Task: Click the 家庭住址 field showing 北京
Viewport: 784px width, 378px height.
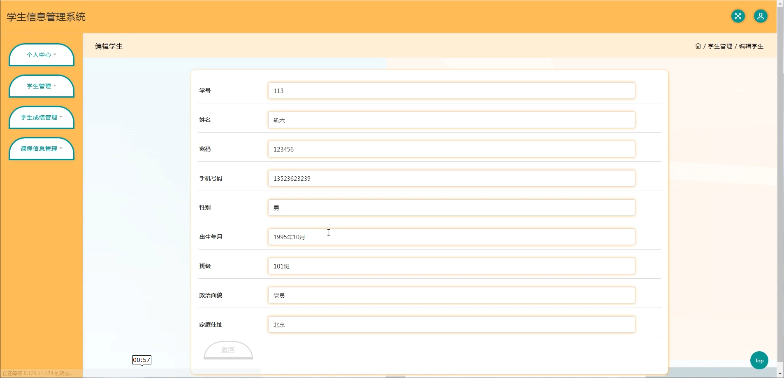Action: 451,324
